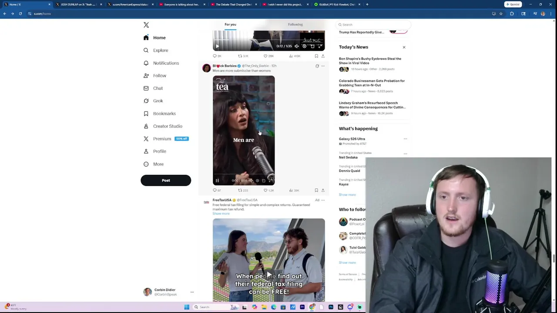The image size is (557, 313).
Task: Like the top video post
Action: 268,56
